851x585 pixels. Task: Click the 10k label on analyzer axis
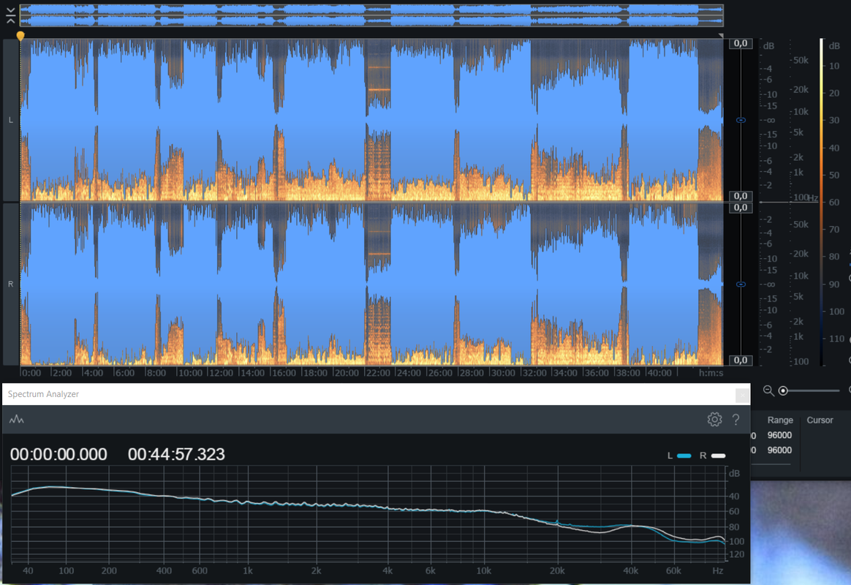(483, 571)
